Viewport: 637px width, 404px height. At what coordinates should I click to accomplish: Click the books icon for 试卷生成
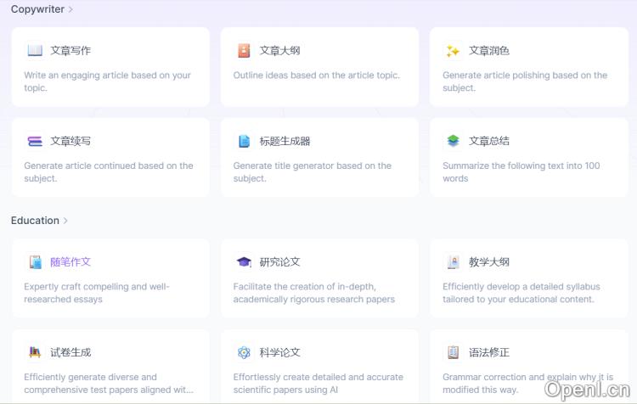pyautogui.click(x=35, y=353)
